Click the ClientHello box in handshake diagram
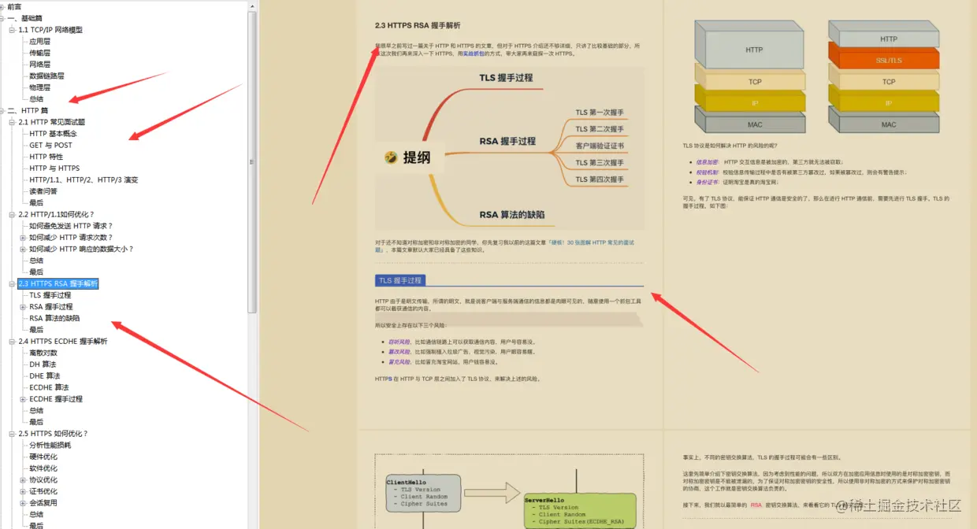 pyautogui.click(x=423, y=493)
